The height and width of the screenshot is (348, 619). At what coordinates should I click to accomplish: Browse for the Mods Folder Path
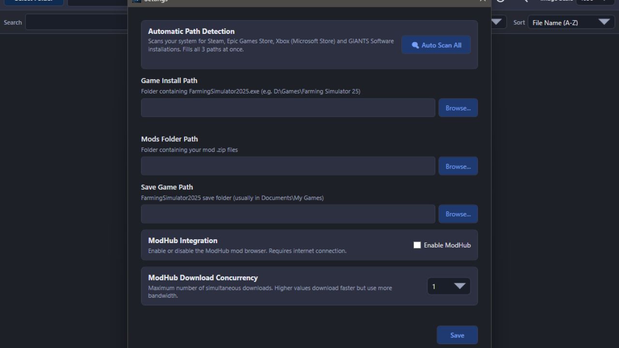(x=457, y=166)
